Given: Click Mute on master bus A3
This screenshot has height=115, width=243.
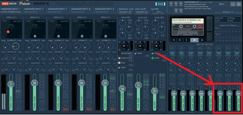Looking at the screenshot, I should pos(191,84).
